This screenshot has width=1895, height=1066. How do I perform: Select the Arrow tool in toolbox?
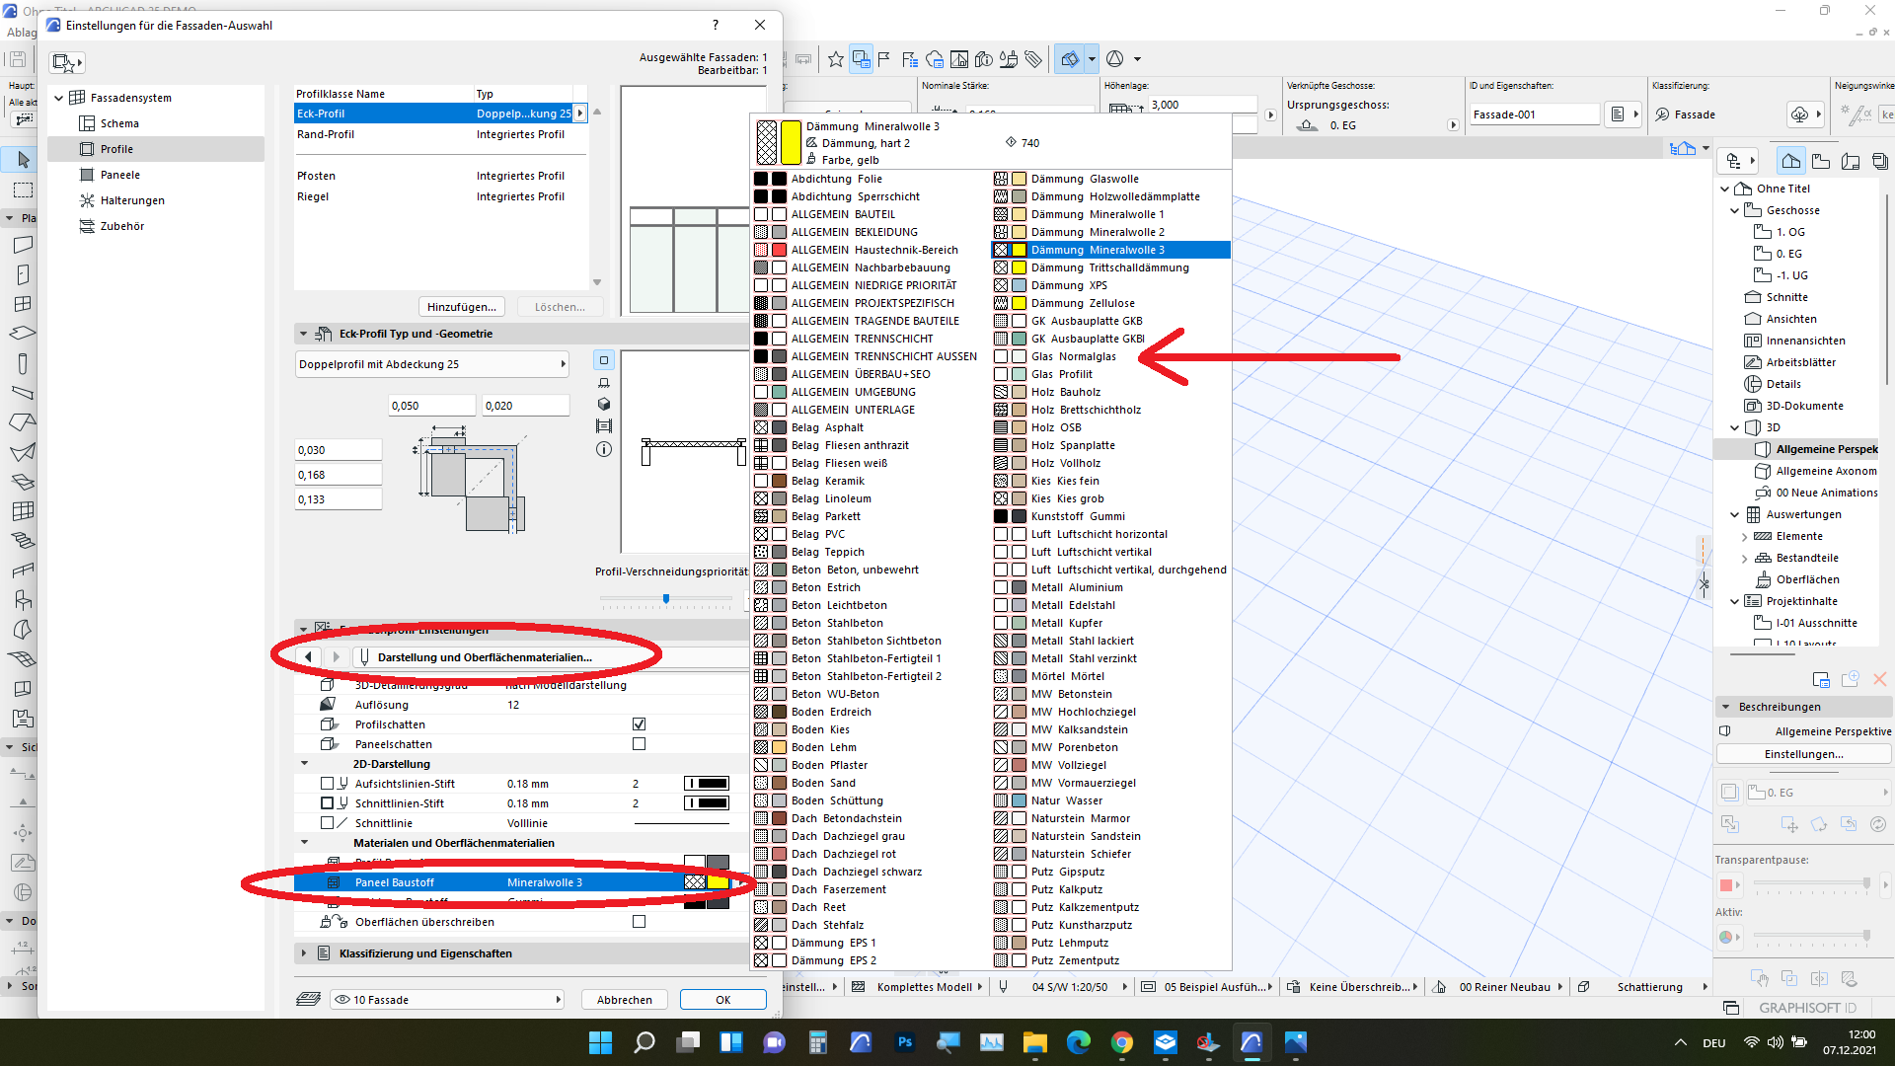point(24,159)
